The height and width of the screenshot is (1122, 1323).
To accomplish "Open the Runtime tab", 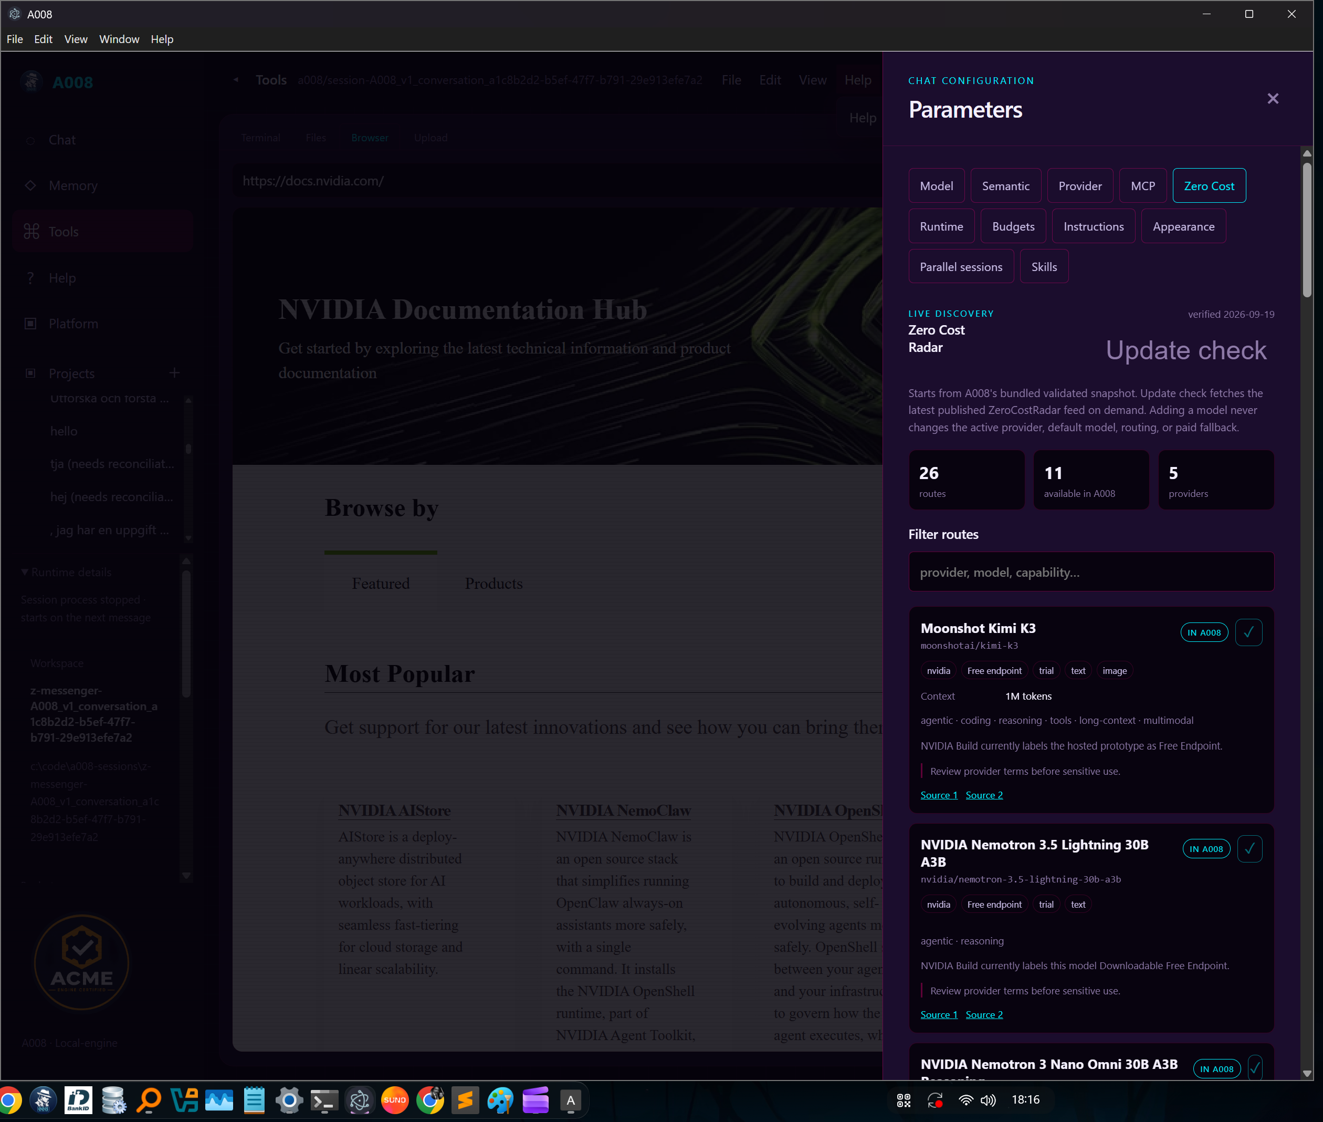I will tap(941, 226).
